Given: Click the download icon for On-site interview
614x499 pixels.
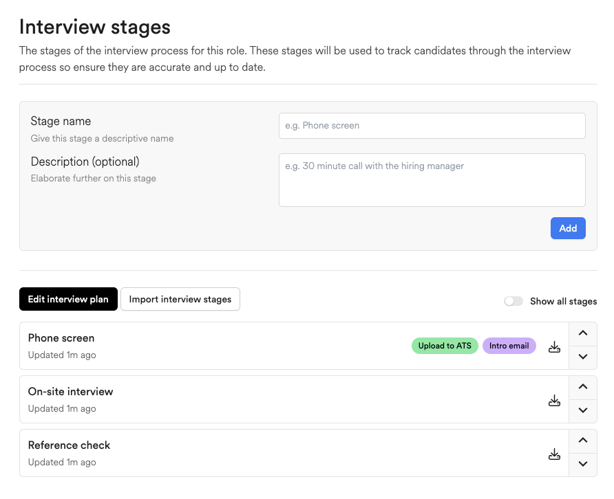Looking at the screenshot, I should point(554,400).
